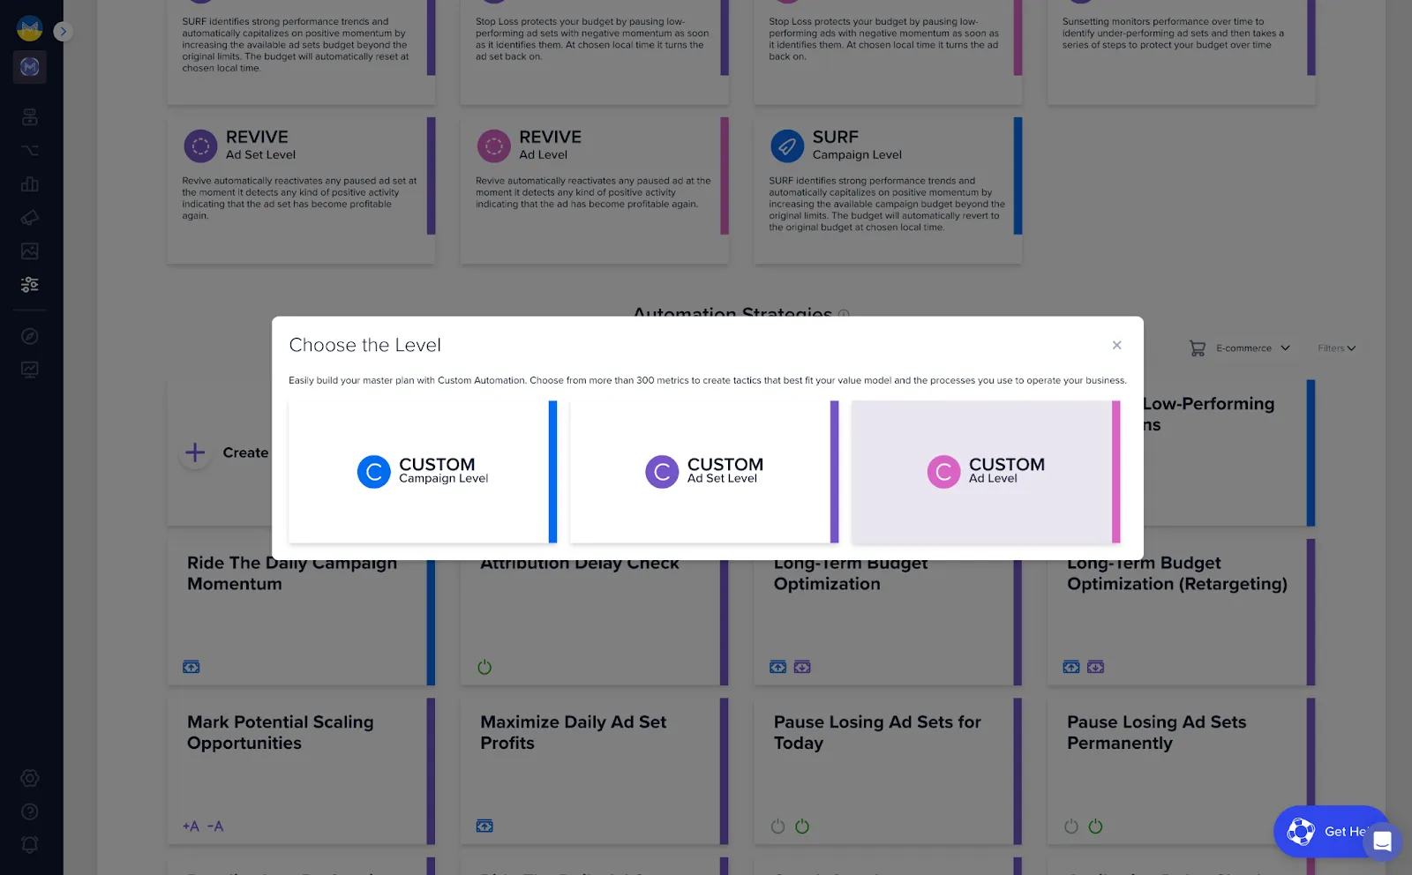Click the pink C Ad Level icon

tap(943, 472)
